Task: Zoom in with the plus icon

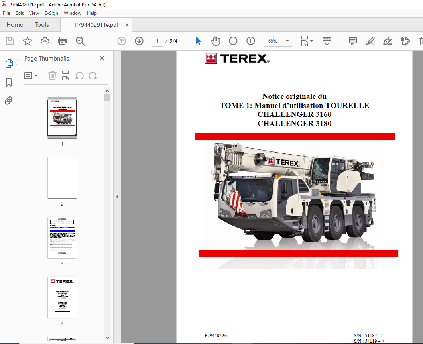Action: [251, 41]
